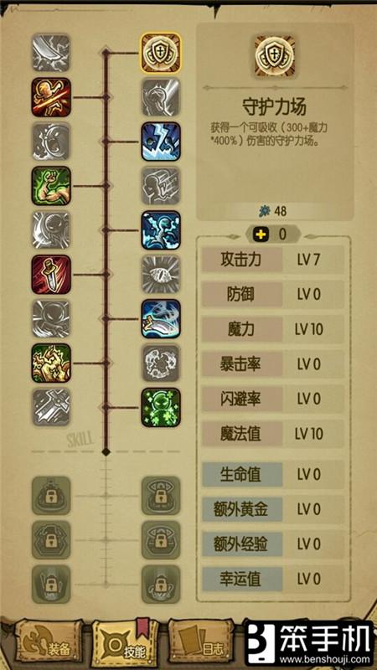Screen dimensions: 377x670
Task: Select the golden lion roar skill icon
Action: pos(51,363)
